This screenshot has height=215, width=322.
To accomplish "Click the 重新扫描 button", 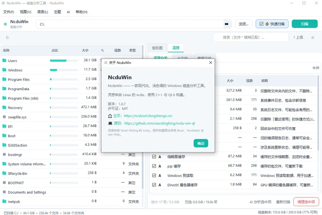I will point(283,202).
